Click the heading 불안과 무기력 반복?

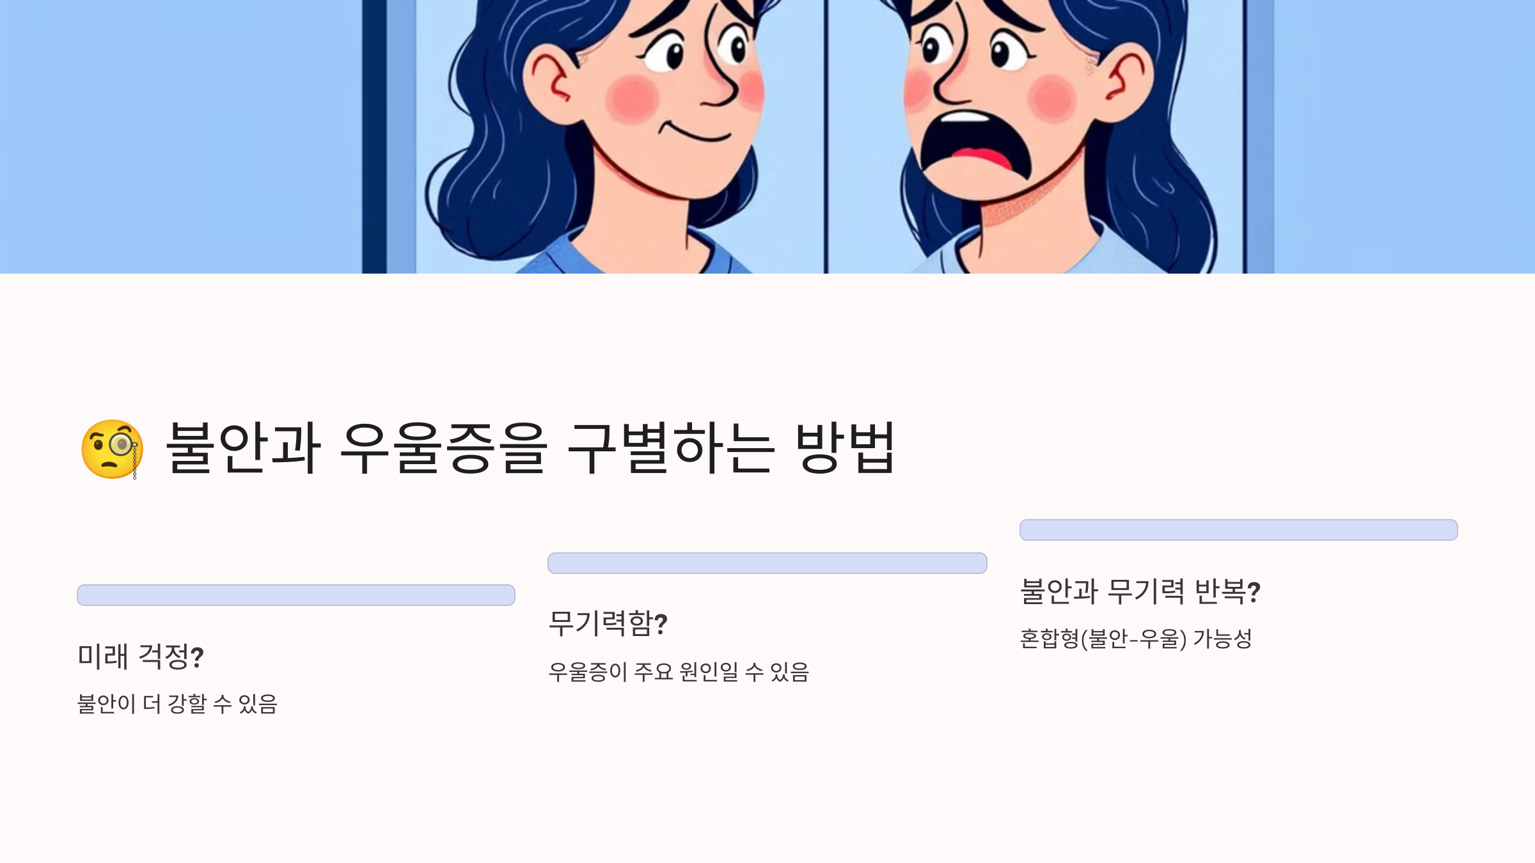tap(1140, 591)
